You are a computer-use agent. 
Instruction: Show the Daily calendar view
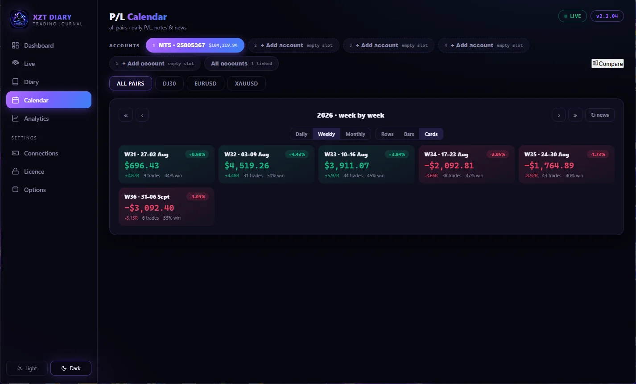click(301, 134)
